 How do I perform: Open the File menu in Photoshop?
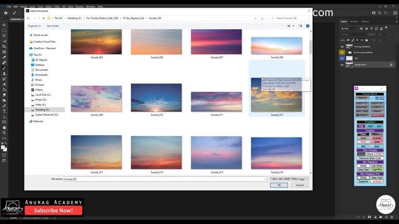click(x=9, y=6)
